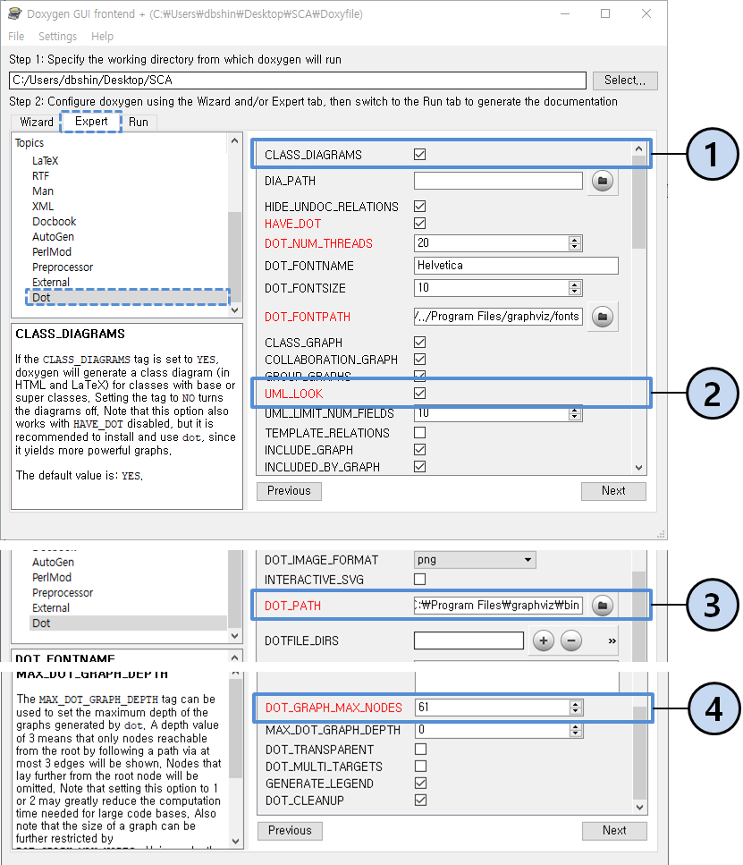743x865 pixels.
Task: Enable DOT_MULTI_TARGETS checkbox
Action: 420,767
